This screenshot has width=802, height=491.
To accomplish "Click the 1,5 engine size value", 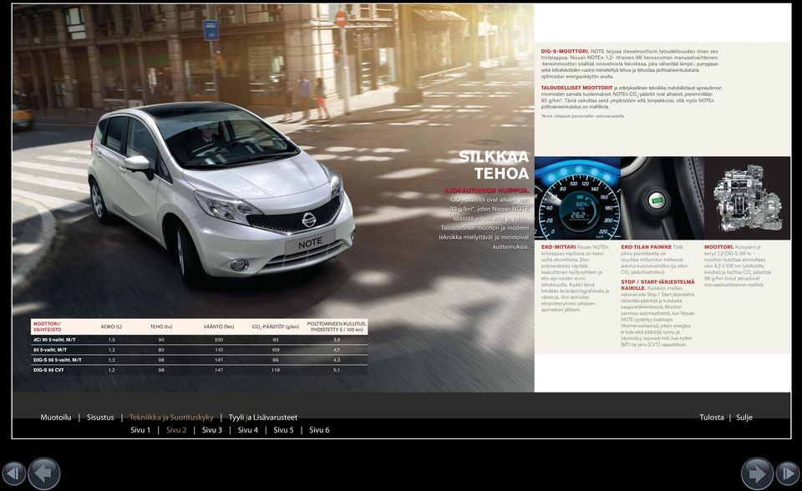I will coord(111,340).
